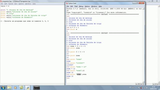The height and width of the screenshot is (90, 160).
Task: Maximize the programa 2.py editor window
Action: point(152,1)
